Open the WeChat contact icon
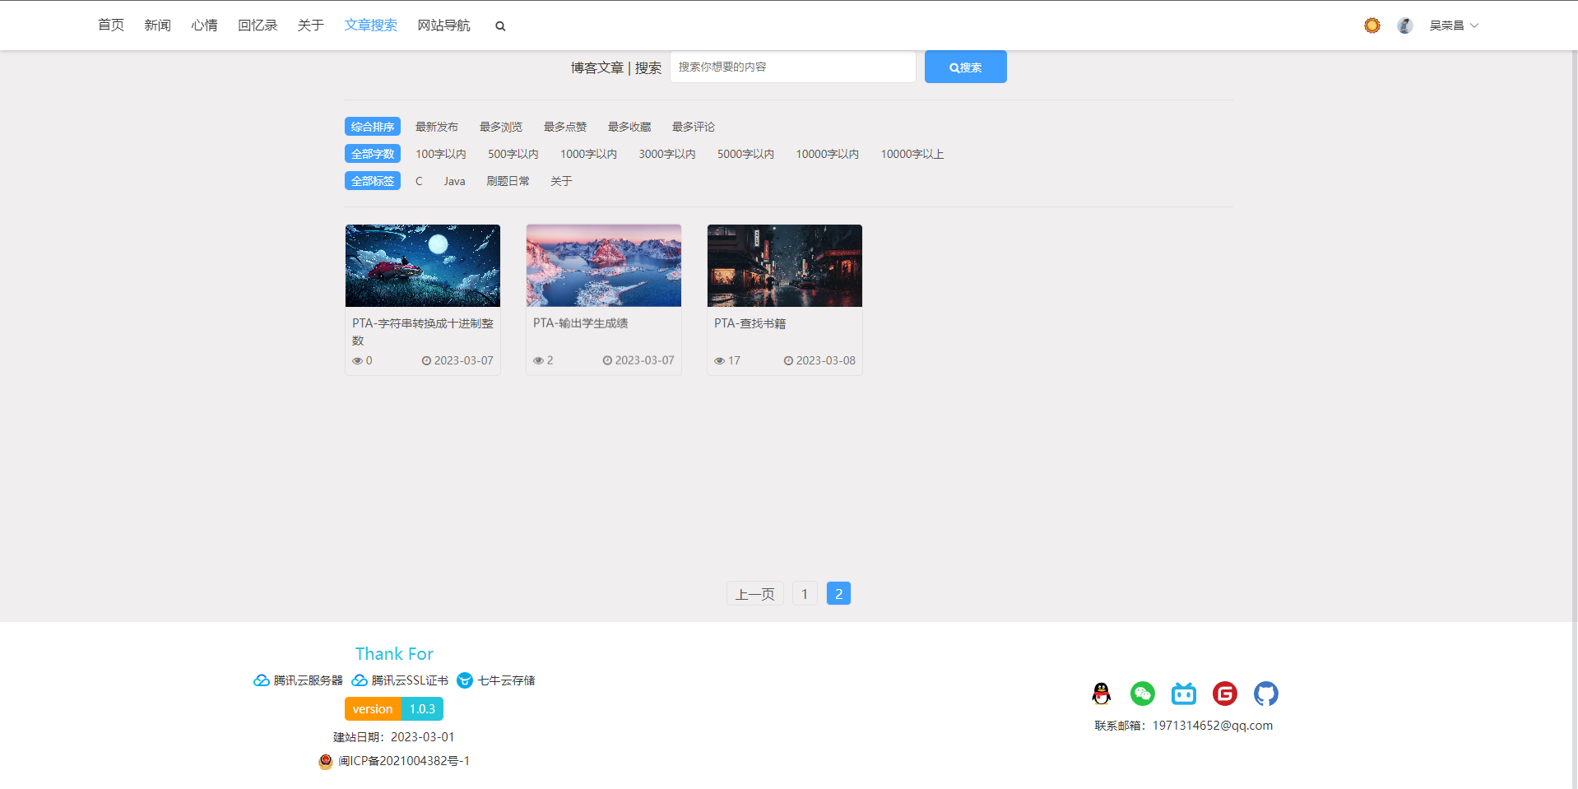 1143,694
